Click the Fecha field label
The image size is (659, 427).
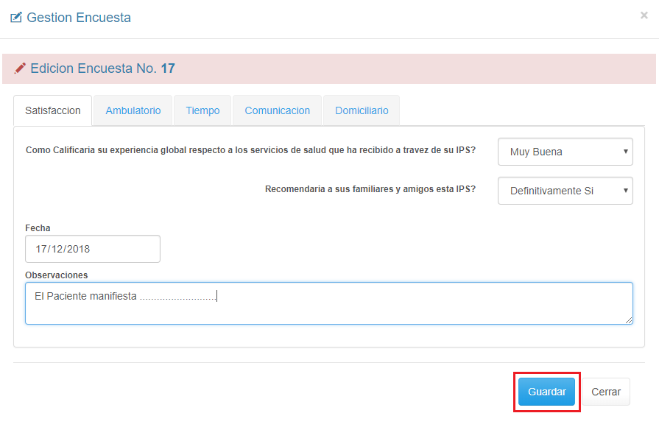pos(38,228)
